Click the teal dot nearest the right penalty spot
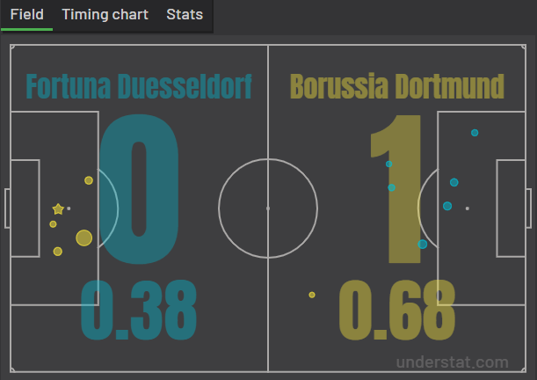This screenshot has width=537, height=380. [447, 206]
